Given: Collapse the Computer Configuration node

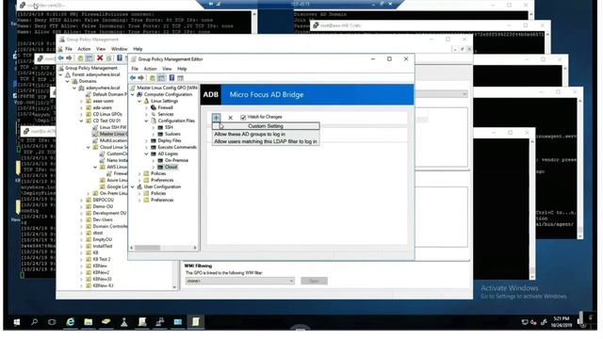Looking at the screenshot, I should click(x=133, y=94).
